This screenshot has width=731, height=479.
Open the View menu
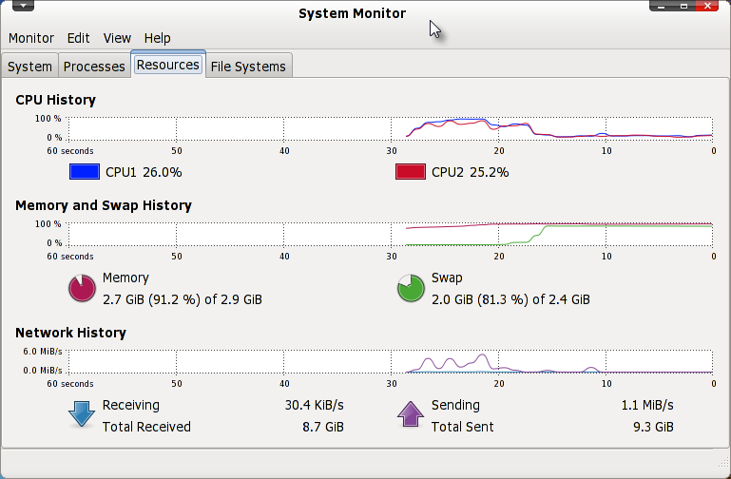click(x=117, y=38)
